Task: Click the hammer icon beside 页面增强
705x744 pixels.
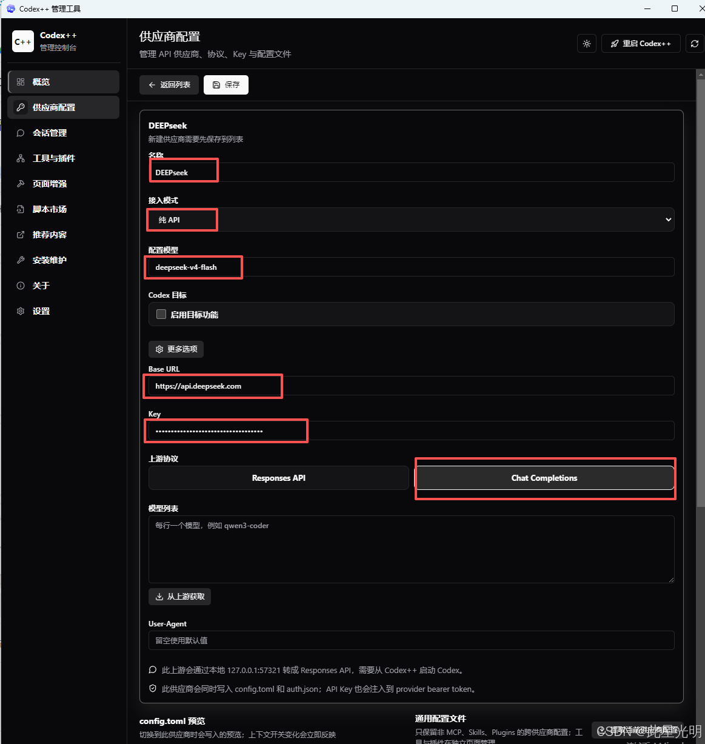Action: tap(21, 184)
